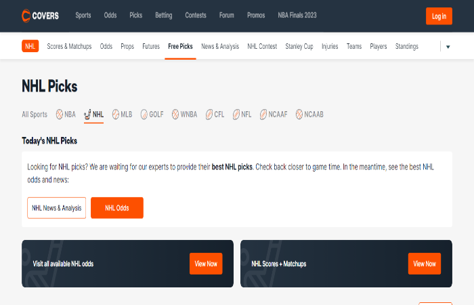Viewport: 474px width, 305px height.
Task: Open the NHL Odds subnav tab
Action: [106, 46]
